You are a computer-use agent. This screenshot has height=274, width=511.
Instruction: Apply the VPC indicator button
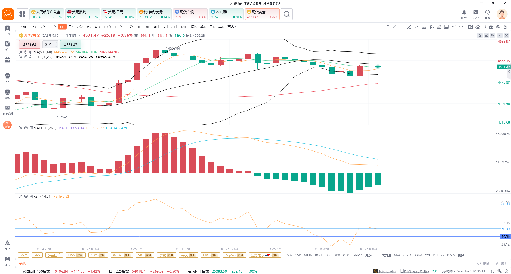tap(24, 255)
